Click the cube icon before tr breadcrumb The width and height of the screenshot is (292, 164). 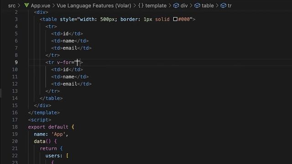(223, 5)
